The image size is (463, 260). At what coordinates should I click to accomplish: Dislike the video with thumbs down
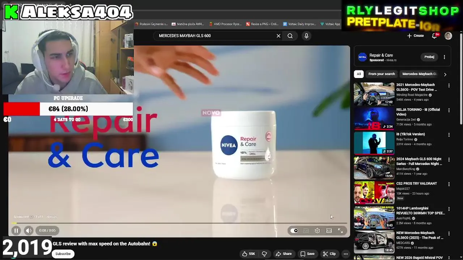(264, 254)
